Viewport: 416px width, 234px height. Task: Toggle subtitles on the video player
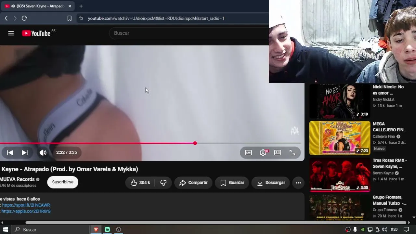tap(248, 153)
